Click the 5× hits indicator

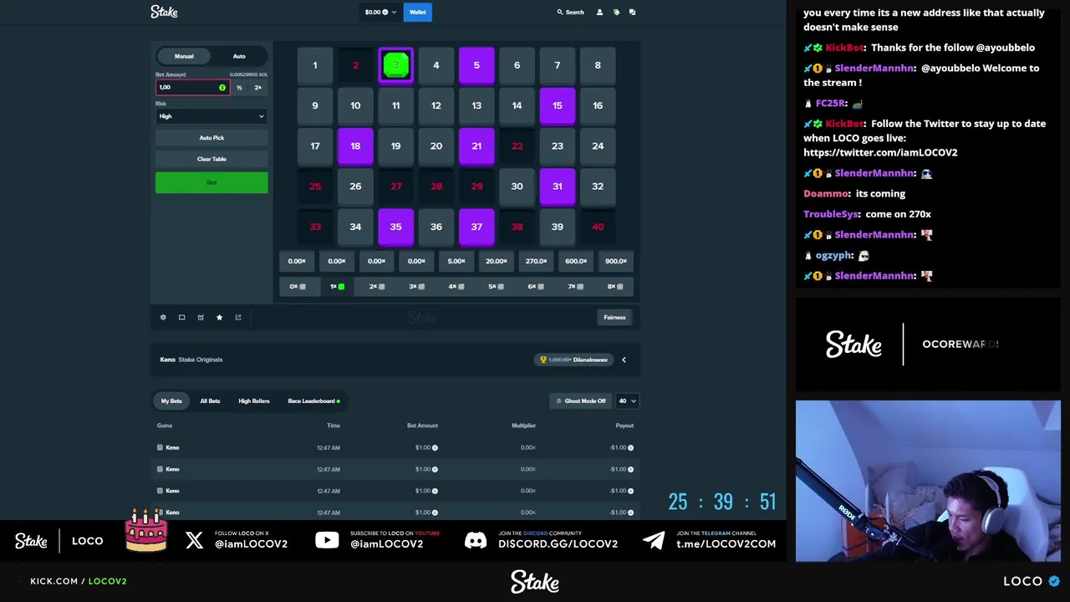point(497,287)
